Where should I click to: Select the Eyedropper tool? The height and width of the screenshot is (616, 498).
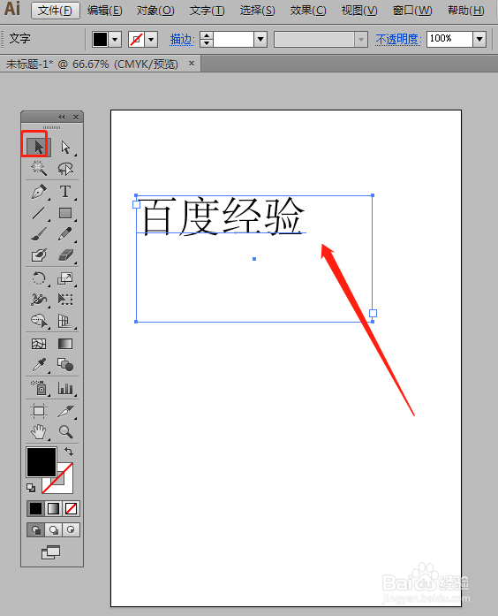[x=39, y=365]
